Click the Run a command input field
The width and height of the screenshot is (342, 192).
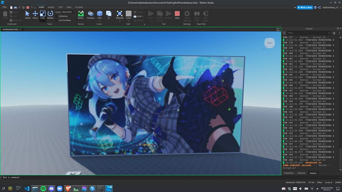[33, 177]
